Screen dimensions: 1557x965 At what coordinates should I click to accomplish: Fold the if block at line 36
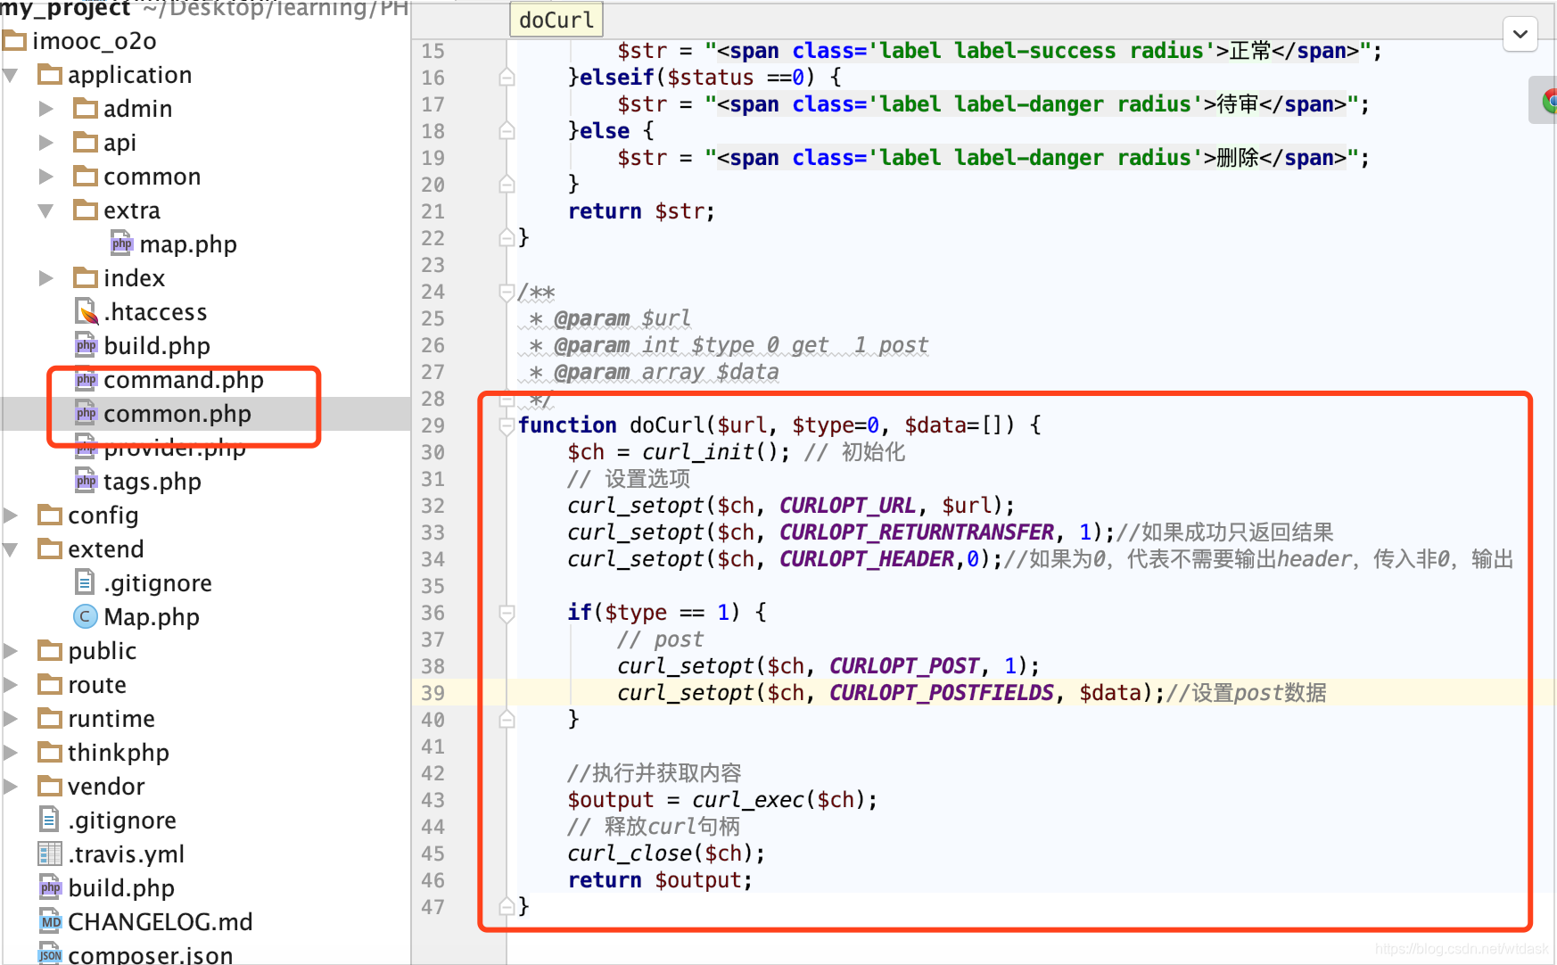(507, 613)
